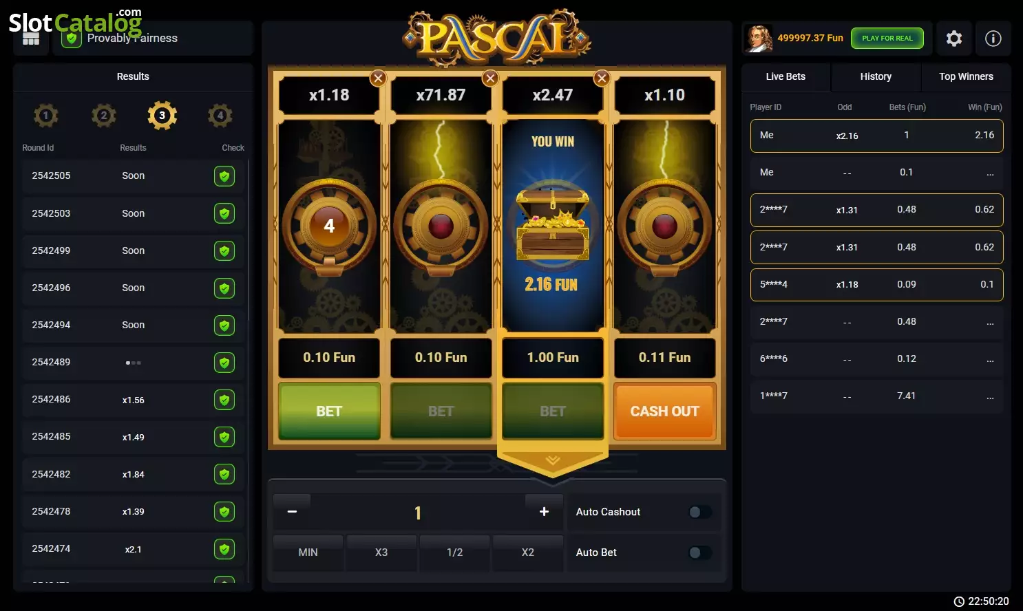Screen dimensions: 1023x611
Task: Switch to the History tab
Action: [876, 76]
